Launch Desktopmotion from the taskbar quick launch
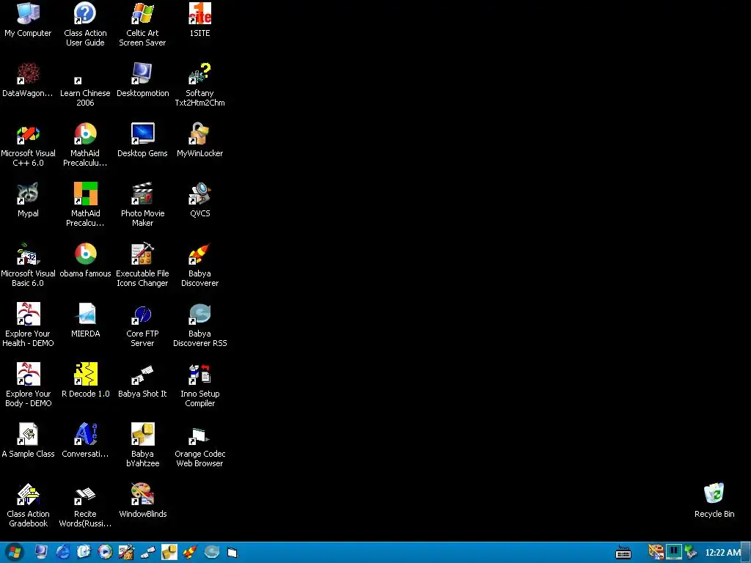This screenshot has height=563, width=751. 41,552
